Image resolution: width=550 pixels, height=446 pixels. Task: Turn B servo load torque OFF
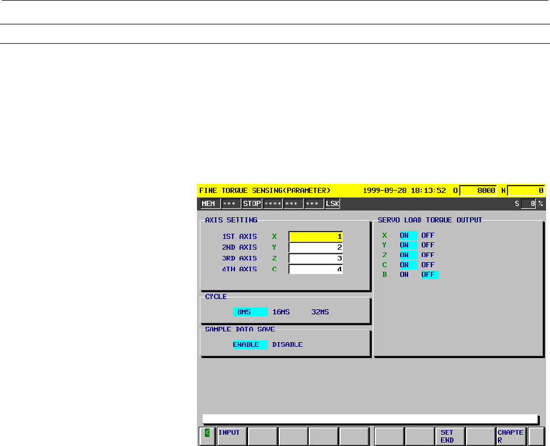coord(430,275)
